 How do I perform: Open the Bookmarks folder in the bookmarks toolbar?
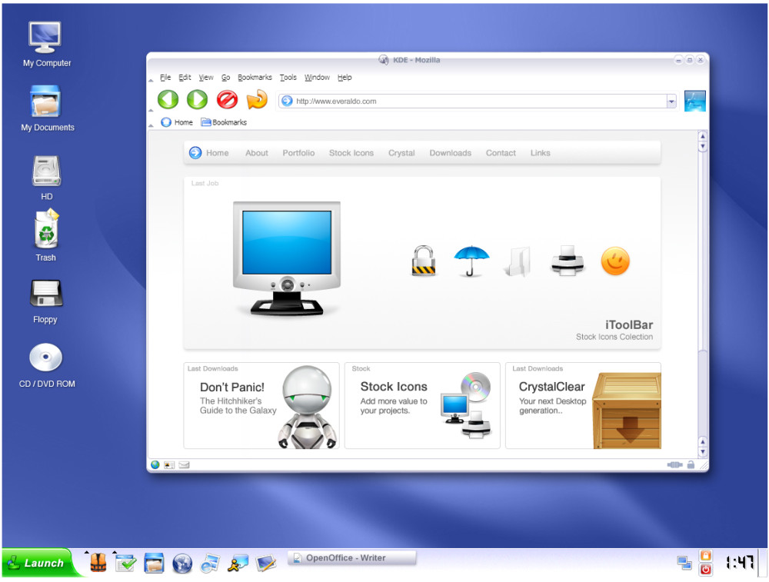pyautogui.click(x=224, y=122)
